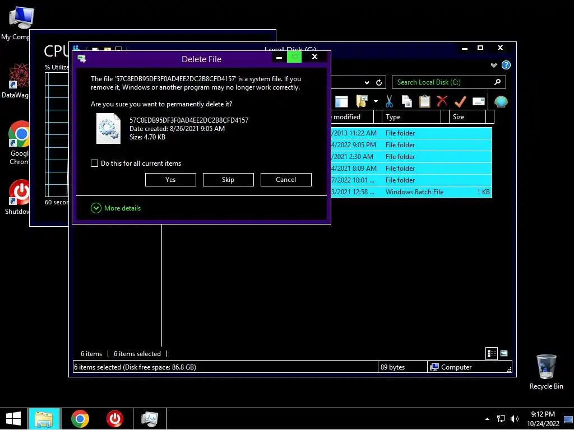Click the 57C8EDB95DF3F0AD4EE2DC2B8CFD4157 name beside gear icon
Viewport: 574px width, 430px height.
coord(189,120)
